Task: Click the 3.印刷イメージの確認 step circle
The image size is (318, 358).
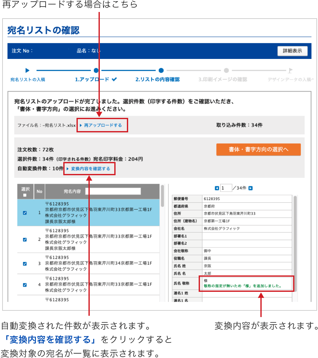Action: pyautogui.click(x=226, y=71)
